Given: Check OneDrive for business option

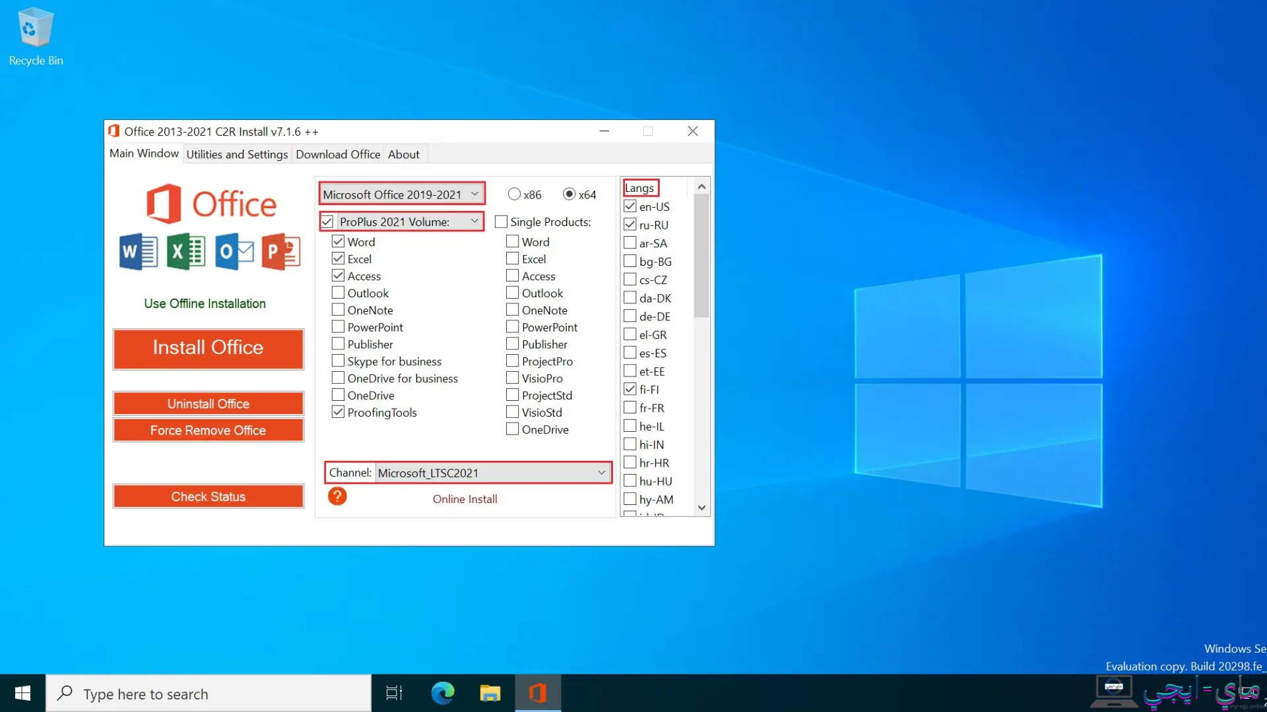Looking at the screenshot, I should (x=338, y=378).
